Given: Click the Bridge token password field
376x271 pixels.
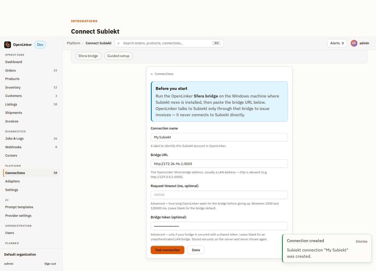Looking at the screenshot, I should pyautogui.click(x=219, y=226).
